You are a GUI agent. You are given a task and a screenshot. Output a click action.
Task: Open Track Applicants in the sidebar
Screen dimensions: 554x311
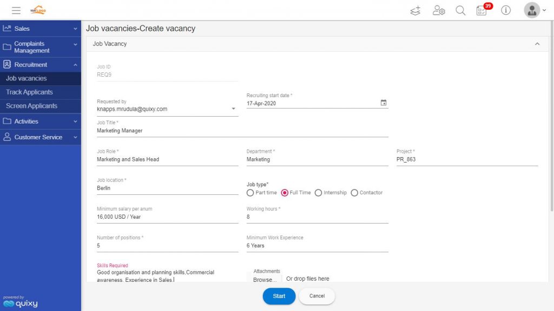pyautogui.click(x=40, y=92)
